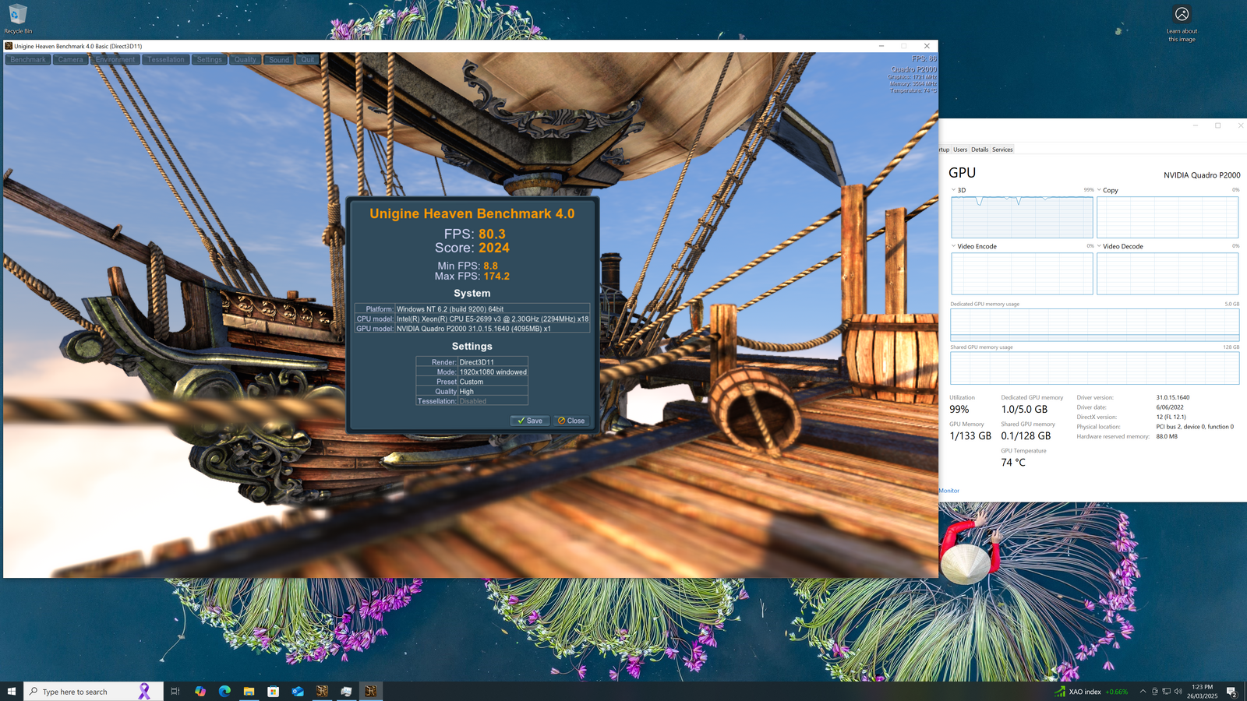The height and width of the screenshot is (701, 1247).
Task: Launch Copilot from the taskbar
Action: 200,691
